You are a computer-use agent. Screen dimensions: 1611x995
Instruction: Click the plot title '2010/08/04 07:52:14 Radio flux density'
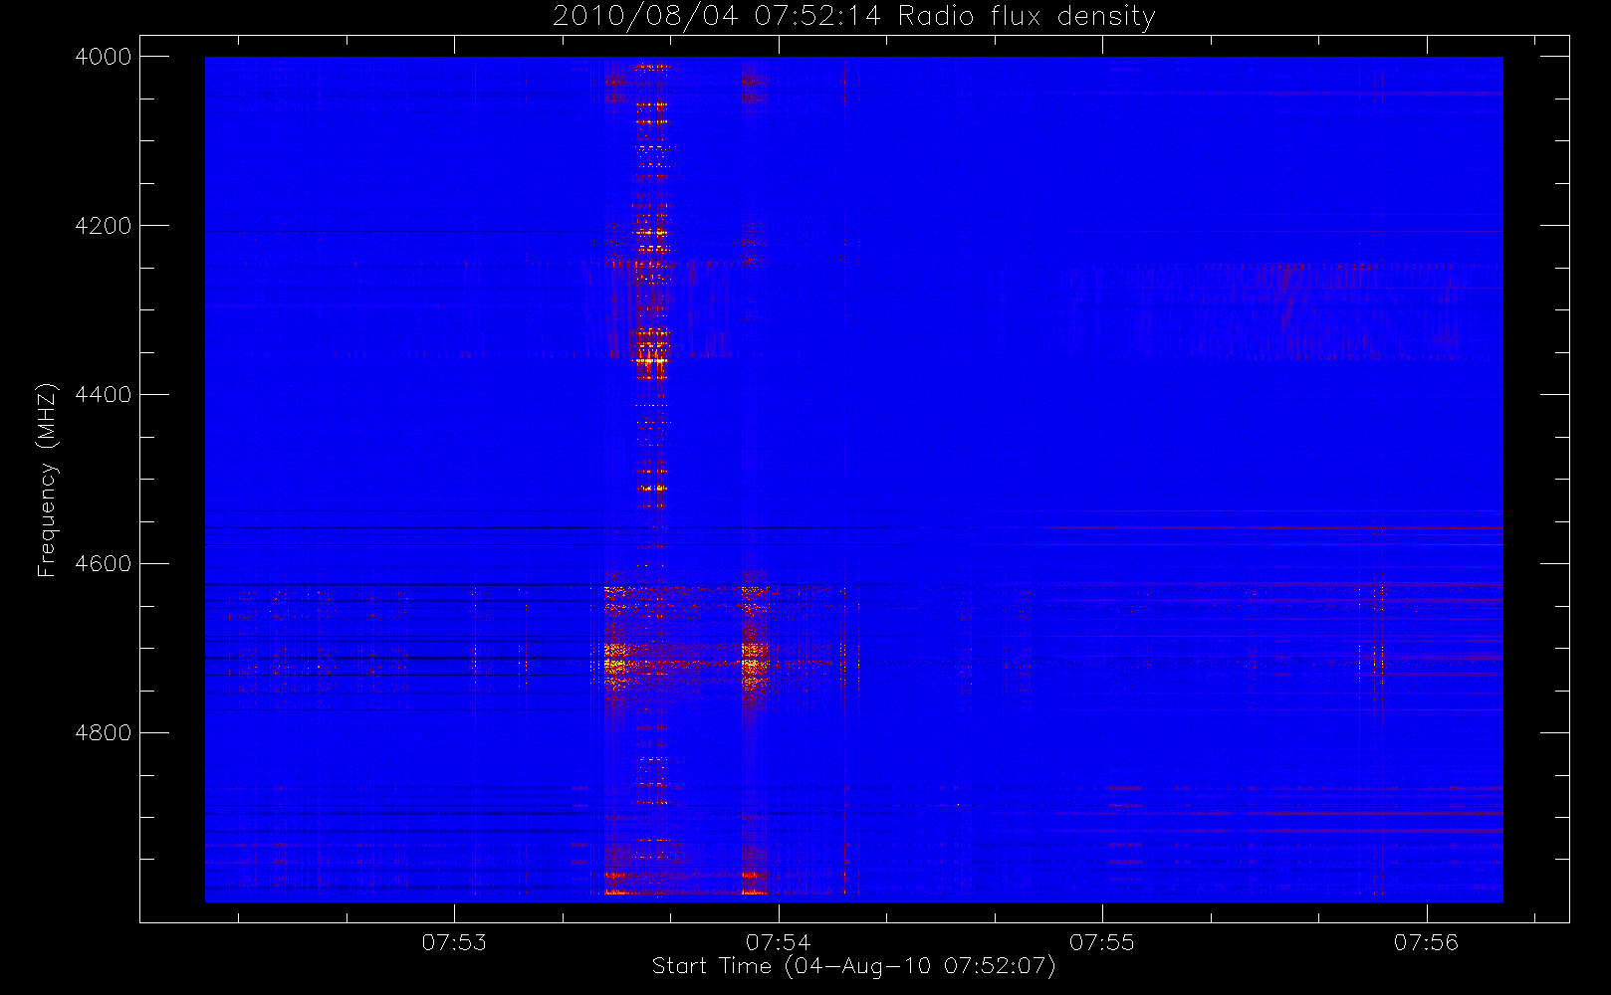(x=853, y=17)
